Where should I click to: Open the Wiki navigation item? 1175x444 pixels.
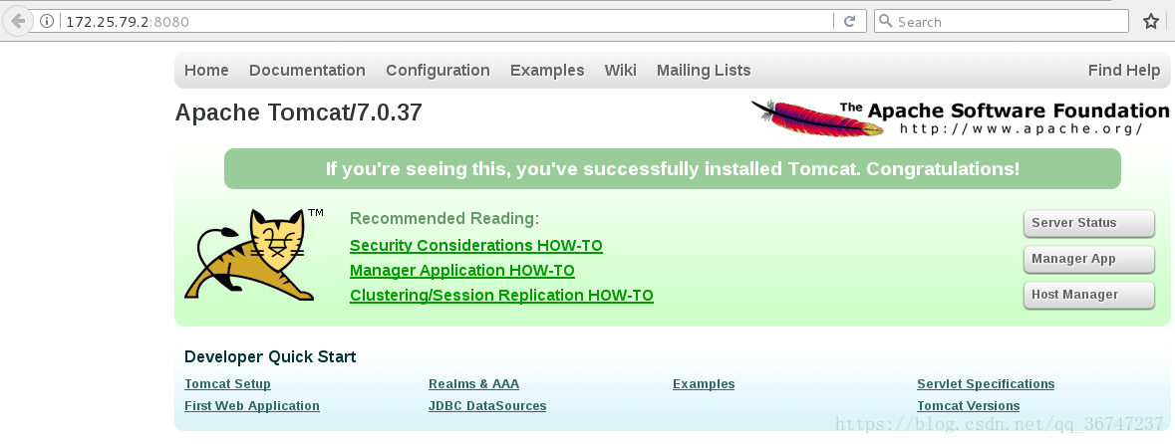tap(621, 71)
